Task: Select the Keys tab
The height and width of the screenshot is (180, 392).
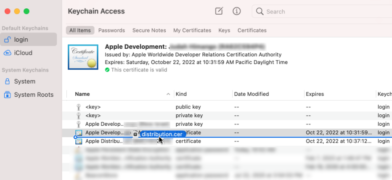Action: 224,30
